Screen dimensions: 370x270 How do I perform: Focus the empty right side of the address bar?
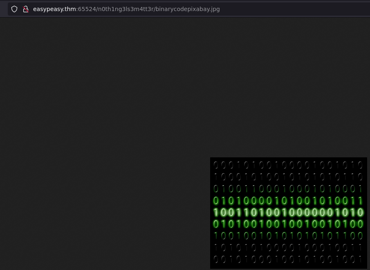(x=294, y=9)
